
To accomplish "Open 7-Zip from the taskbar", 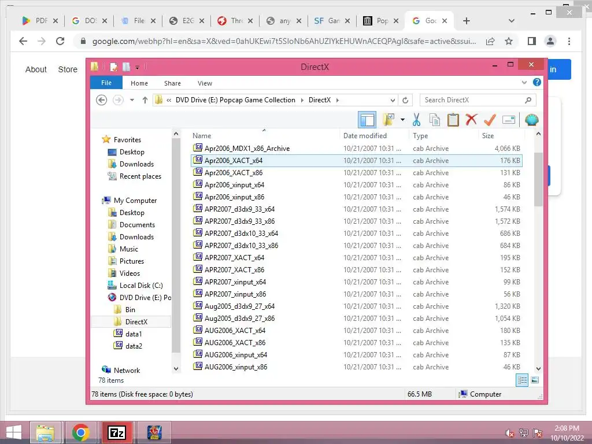I will [x=117, y=432].
